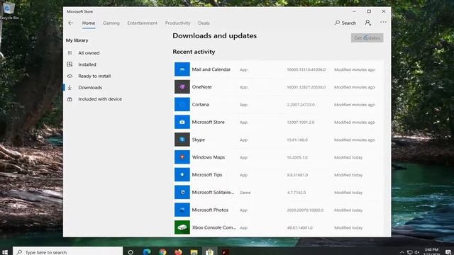Open the Entertainment tab
454x255 pixels.
coord(142,23)
